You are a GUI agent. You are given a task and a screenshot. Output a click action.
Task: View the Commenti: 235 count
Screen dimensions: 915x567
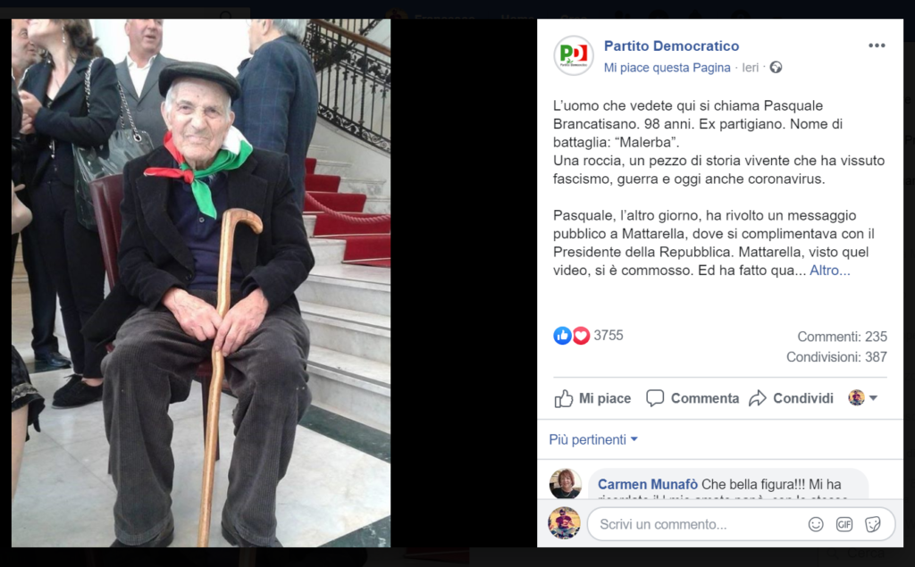click(x=842, y=337)
